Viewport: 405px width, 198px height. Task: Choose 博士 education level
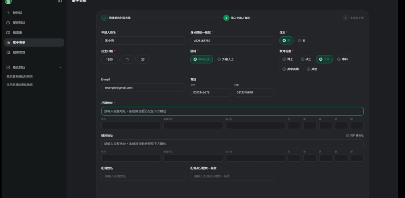(x=288, y=59)
